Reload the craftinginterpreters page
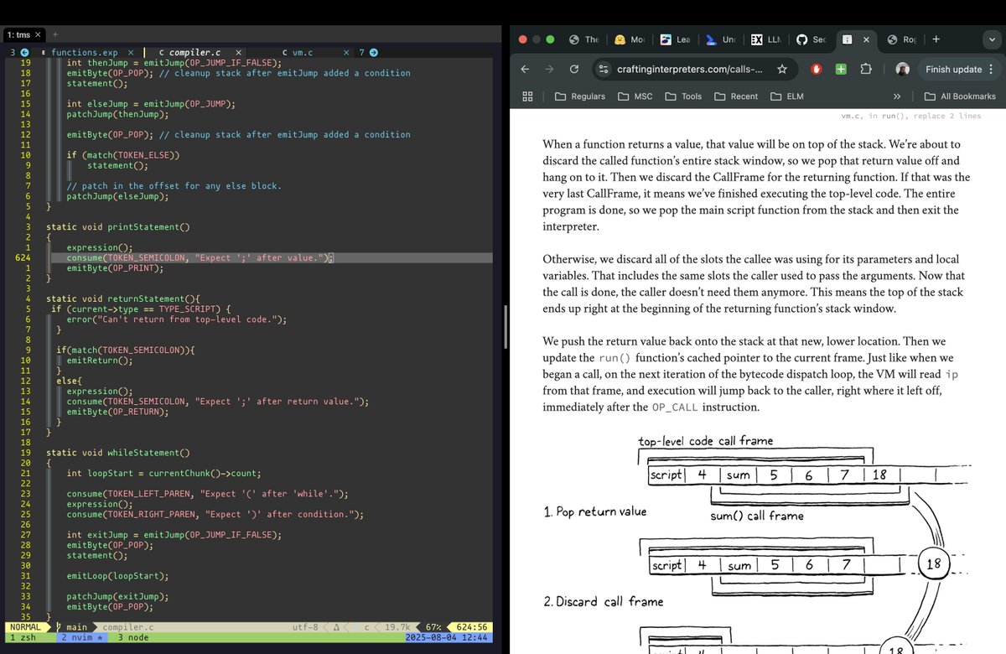Screen dimensions: 1006x654 pyautogui.click(x=574, y=70)
